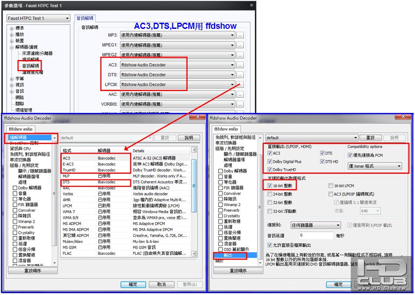
Task: Select the Vorbis row in codec table
Action: point(125,194)
